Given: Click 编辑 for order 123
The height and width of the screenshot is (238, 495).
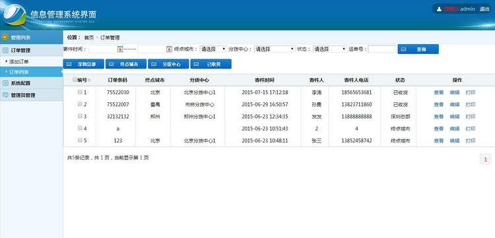Looking at the screenshot, I should tap(455, 140).
